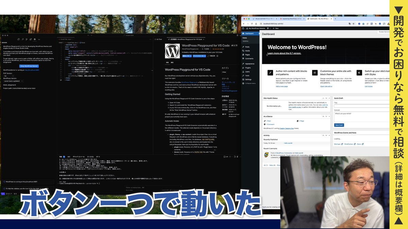408x229 pixels.
Task: Close the WordPress Playground extension tab
Action: (x=204, y=39)
